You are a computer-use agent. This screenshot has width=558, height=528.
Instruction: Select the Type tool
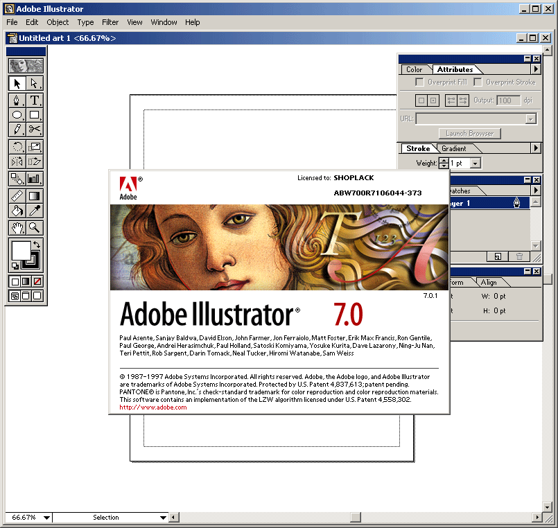tap(35, 100)
